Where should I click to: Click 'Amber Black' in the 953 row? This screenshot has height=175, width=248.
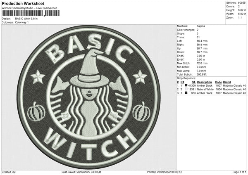point(205,93)
